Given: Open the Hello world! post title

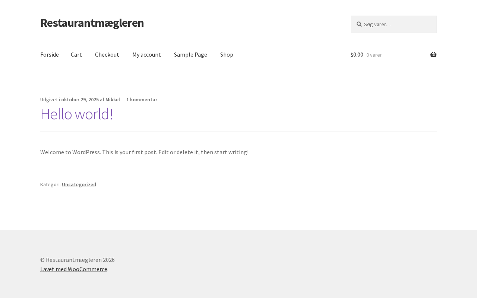Looking at the screenshot, I should point(77,114).
